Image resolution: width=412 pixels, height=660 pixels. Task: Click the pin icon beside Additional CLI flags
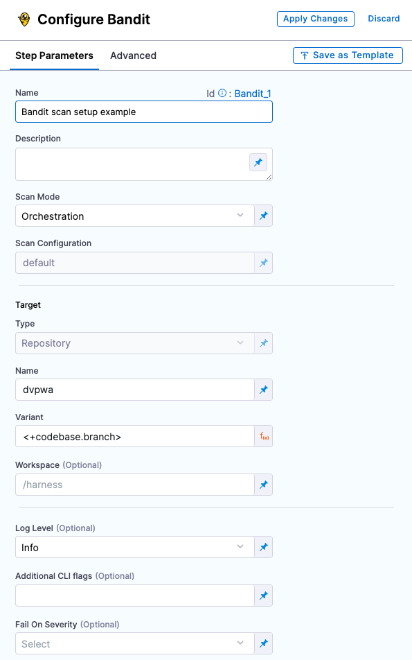pos(262,595)
